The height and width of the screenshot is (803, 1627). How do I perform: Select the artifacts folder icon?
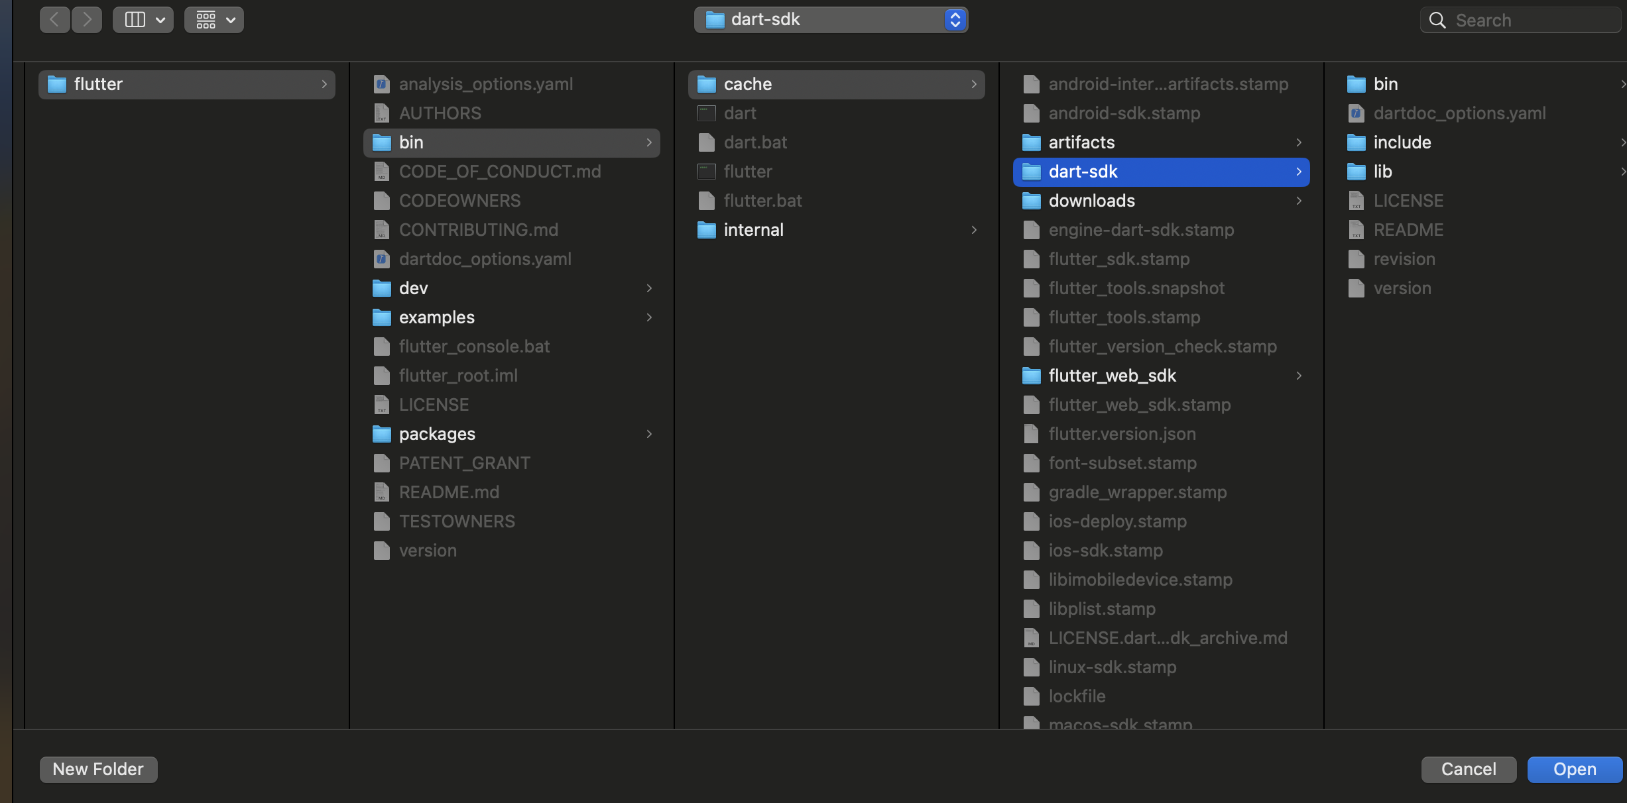click(1031, 142)
